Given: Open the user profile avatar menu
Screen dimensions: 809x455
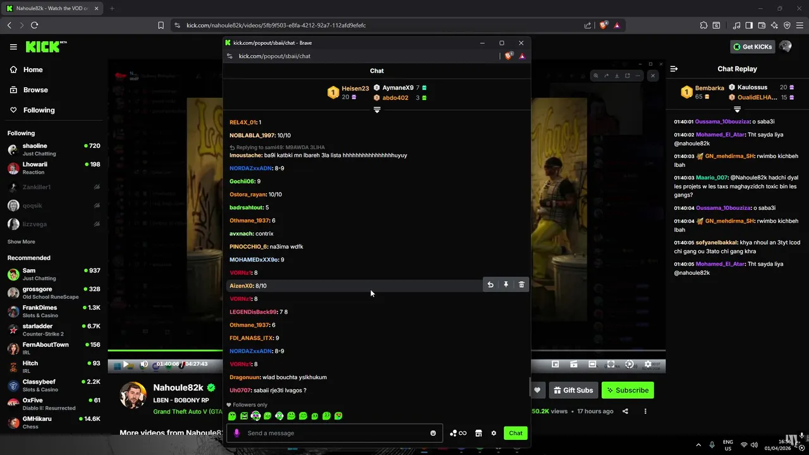Looking at the screenshot, I should [786, 47].
